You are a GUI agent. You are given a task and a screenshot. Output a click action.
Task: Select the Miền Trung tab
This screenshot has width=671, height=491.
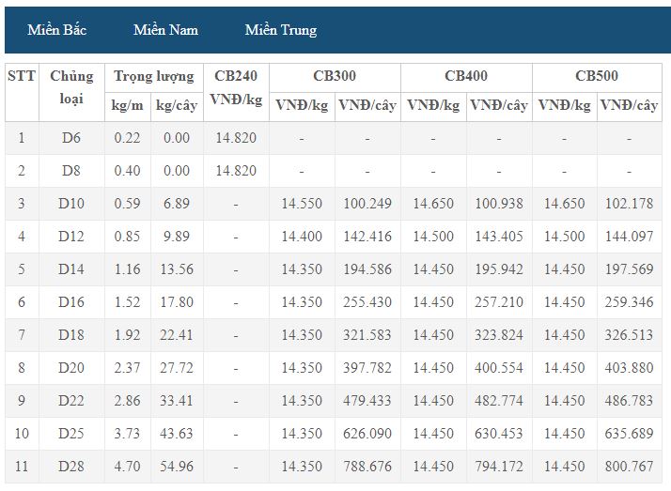(280, 30)
